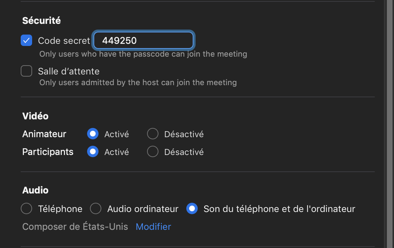Click the Vidéo section heading
This screenshot has height=248, width=394.
(x=35, y=116)
